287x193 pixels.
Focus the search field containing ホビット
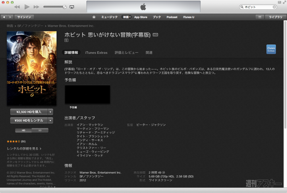coord(258,7)
